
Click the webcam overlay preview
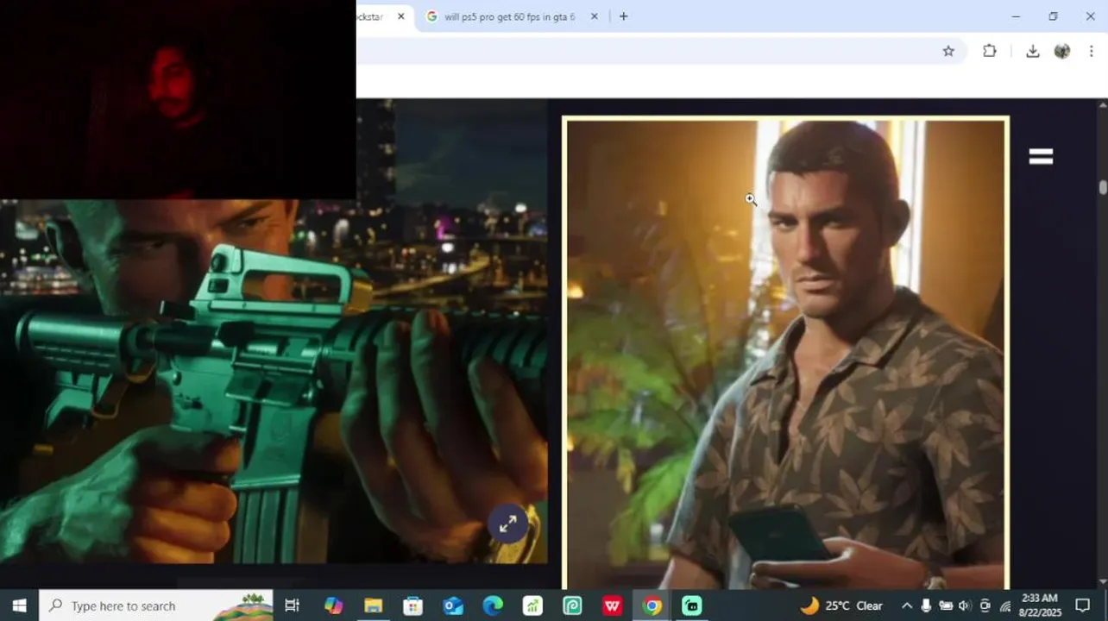(178, 99)
